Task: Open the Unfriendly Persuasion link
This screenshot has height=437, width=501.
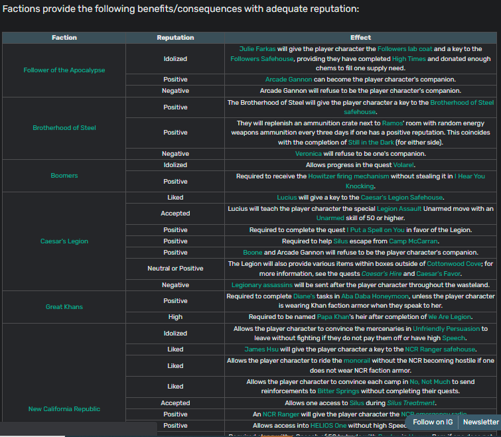Action: coord(446,329)
